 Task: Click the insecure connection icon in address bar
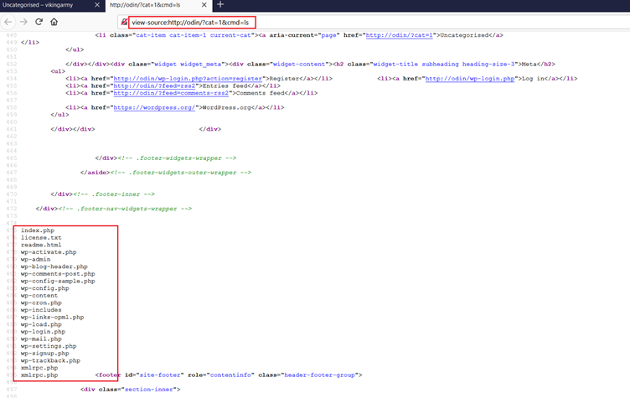coord(125,22)
